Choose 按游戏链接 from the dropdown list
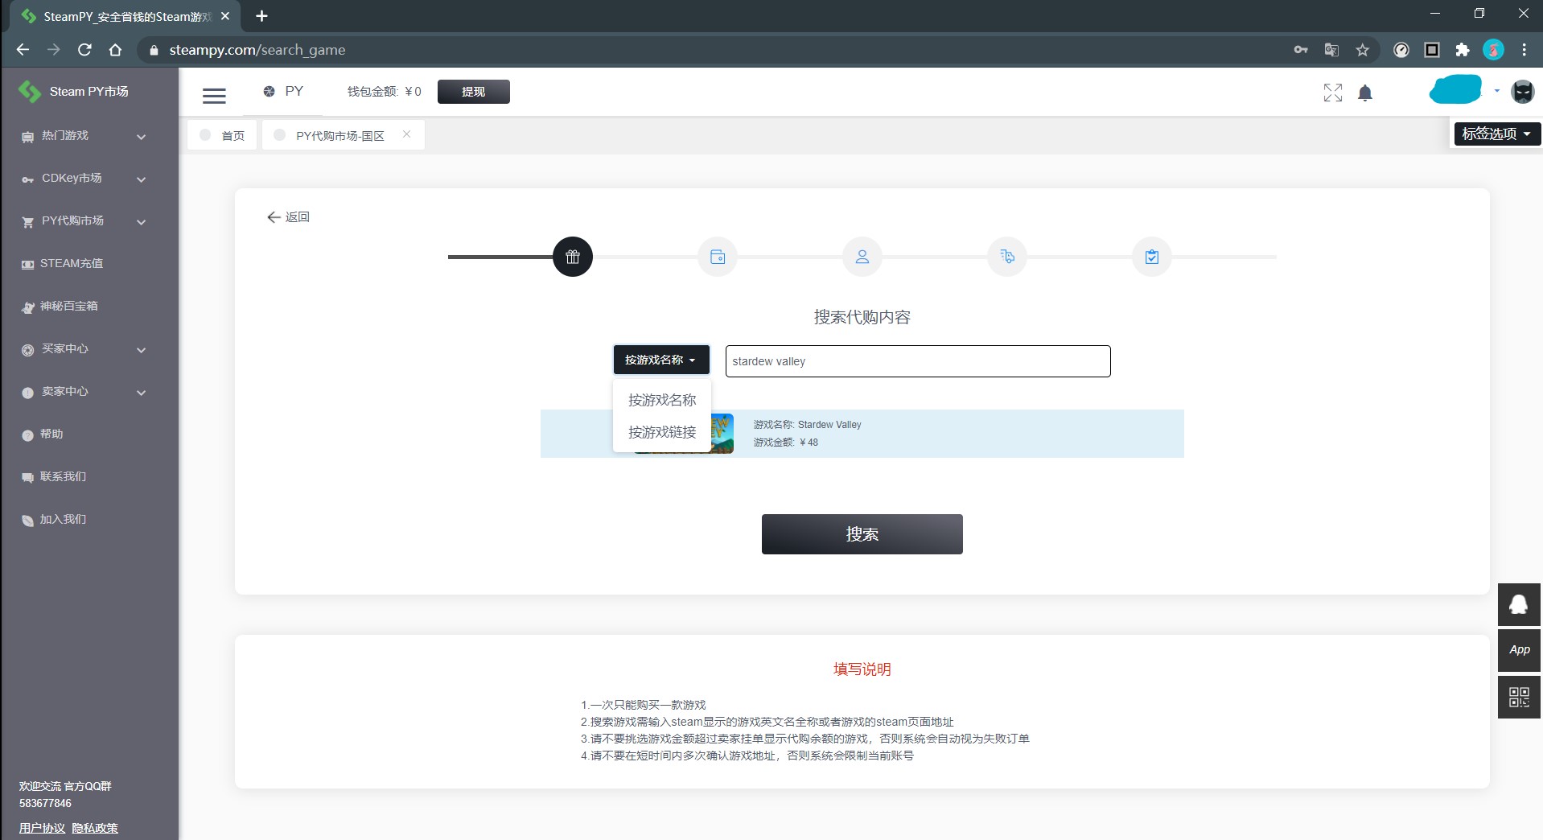The height and width of the screenshot is (840, 1543). pyautogui.click(x=662, y=432)
